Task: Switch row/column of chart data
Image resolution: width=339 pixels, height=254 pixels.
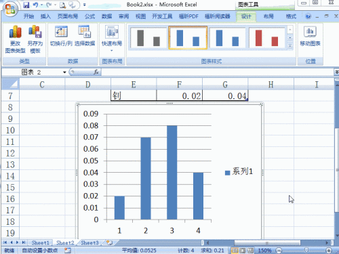Action: [x=61, y=36]
